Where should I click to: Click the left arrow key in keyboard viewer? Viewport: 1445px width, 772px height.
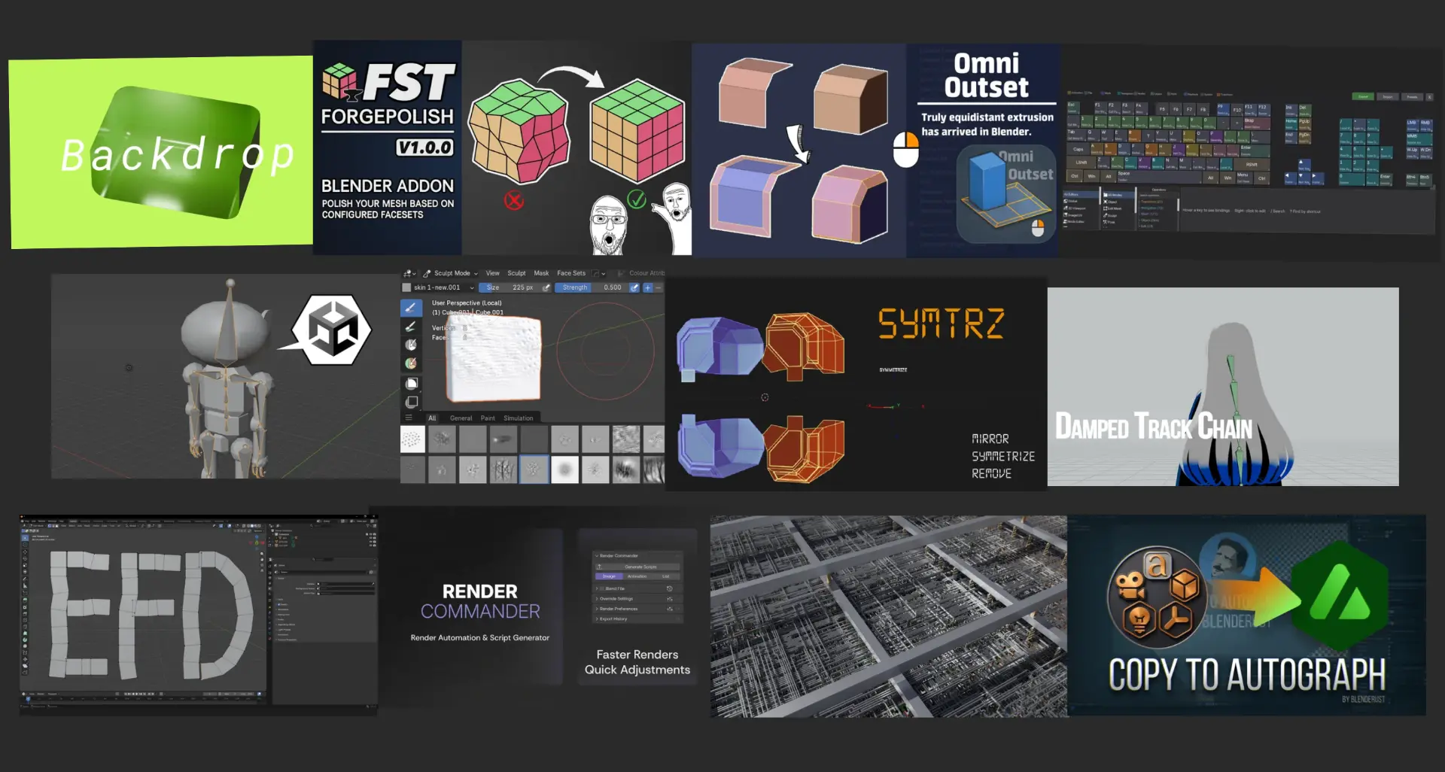tap(1290, 178)
